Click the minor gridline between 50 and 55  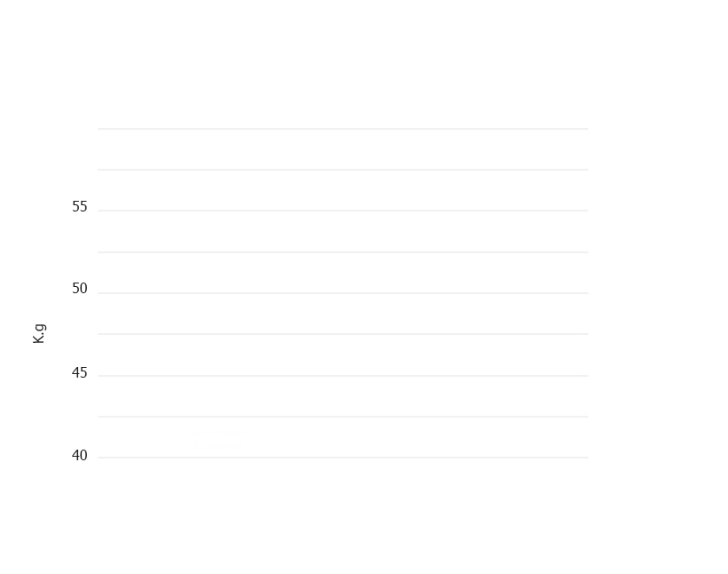click(x=343, y=252)
